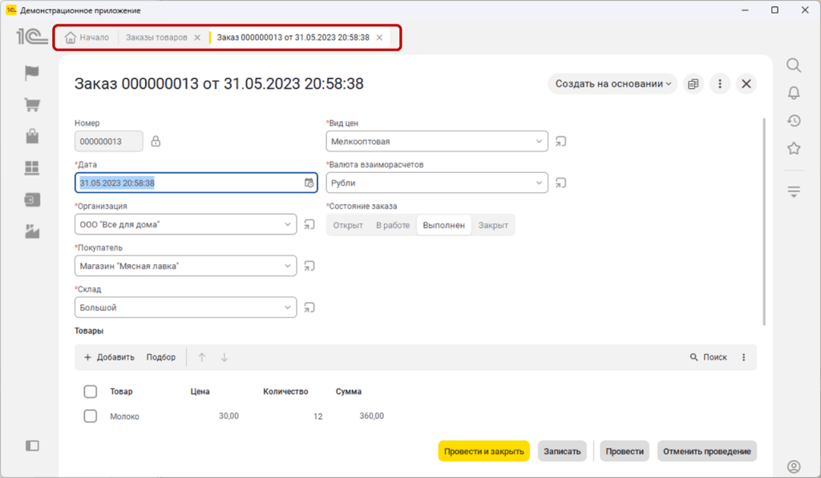The height and width of the screenshot is (478, 821).
Task: Toggle the sidebar panel icon at bottom left
Action: 32,446
